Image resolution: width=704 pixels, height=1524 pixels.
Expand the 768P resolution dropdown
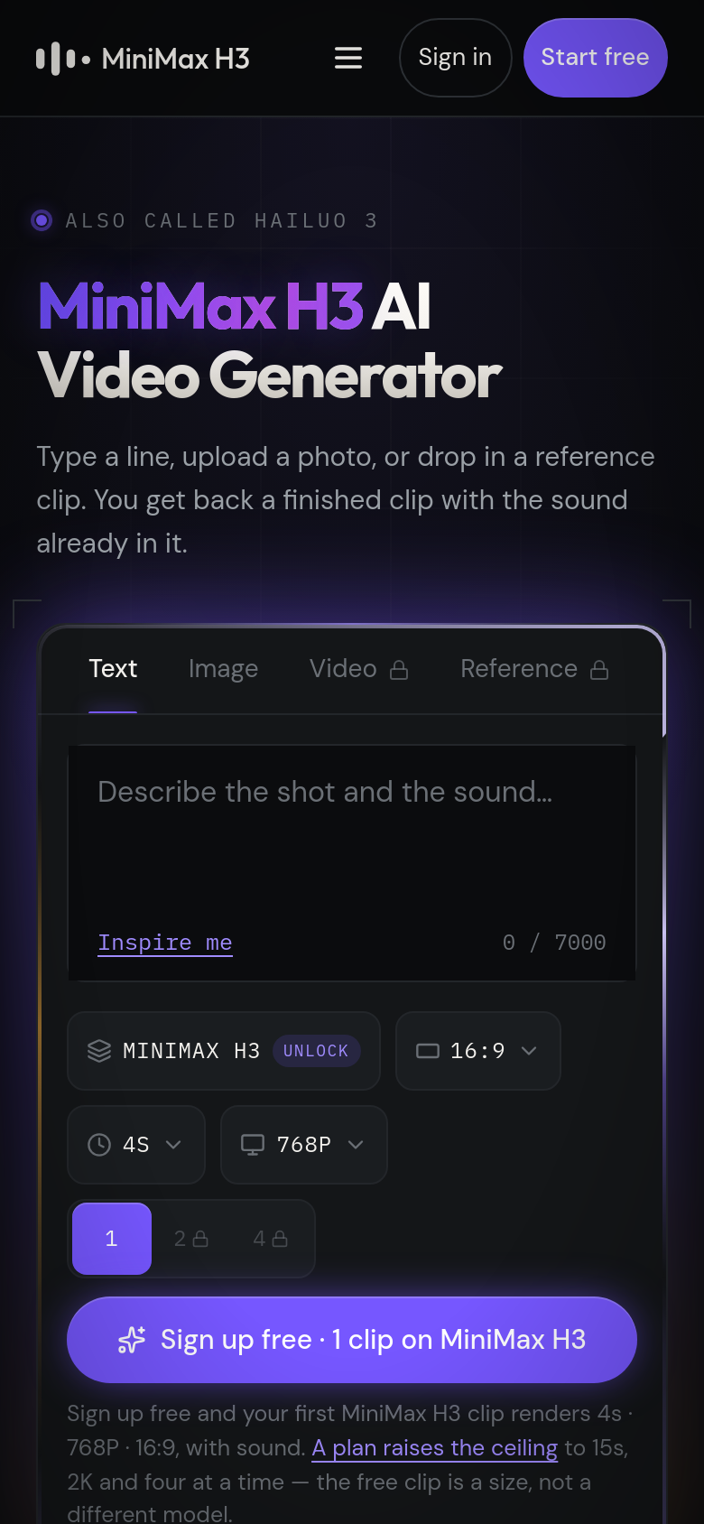[304, 1145]
